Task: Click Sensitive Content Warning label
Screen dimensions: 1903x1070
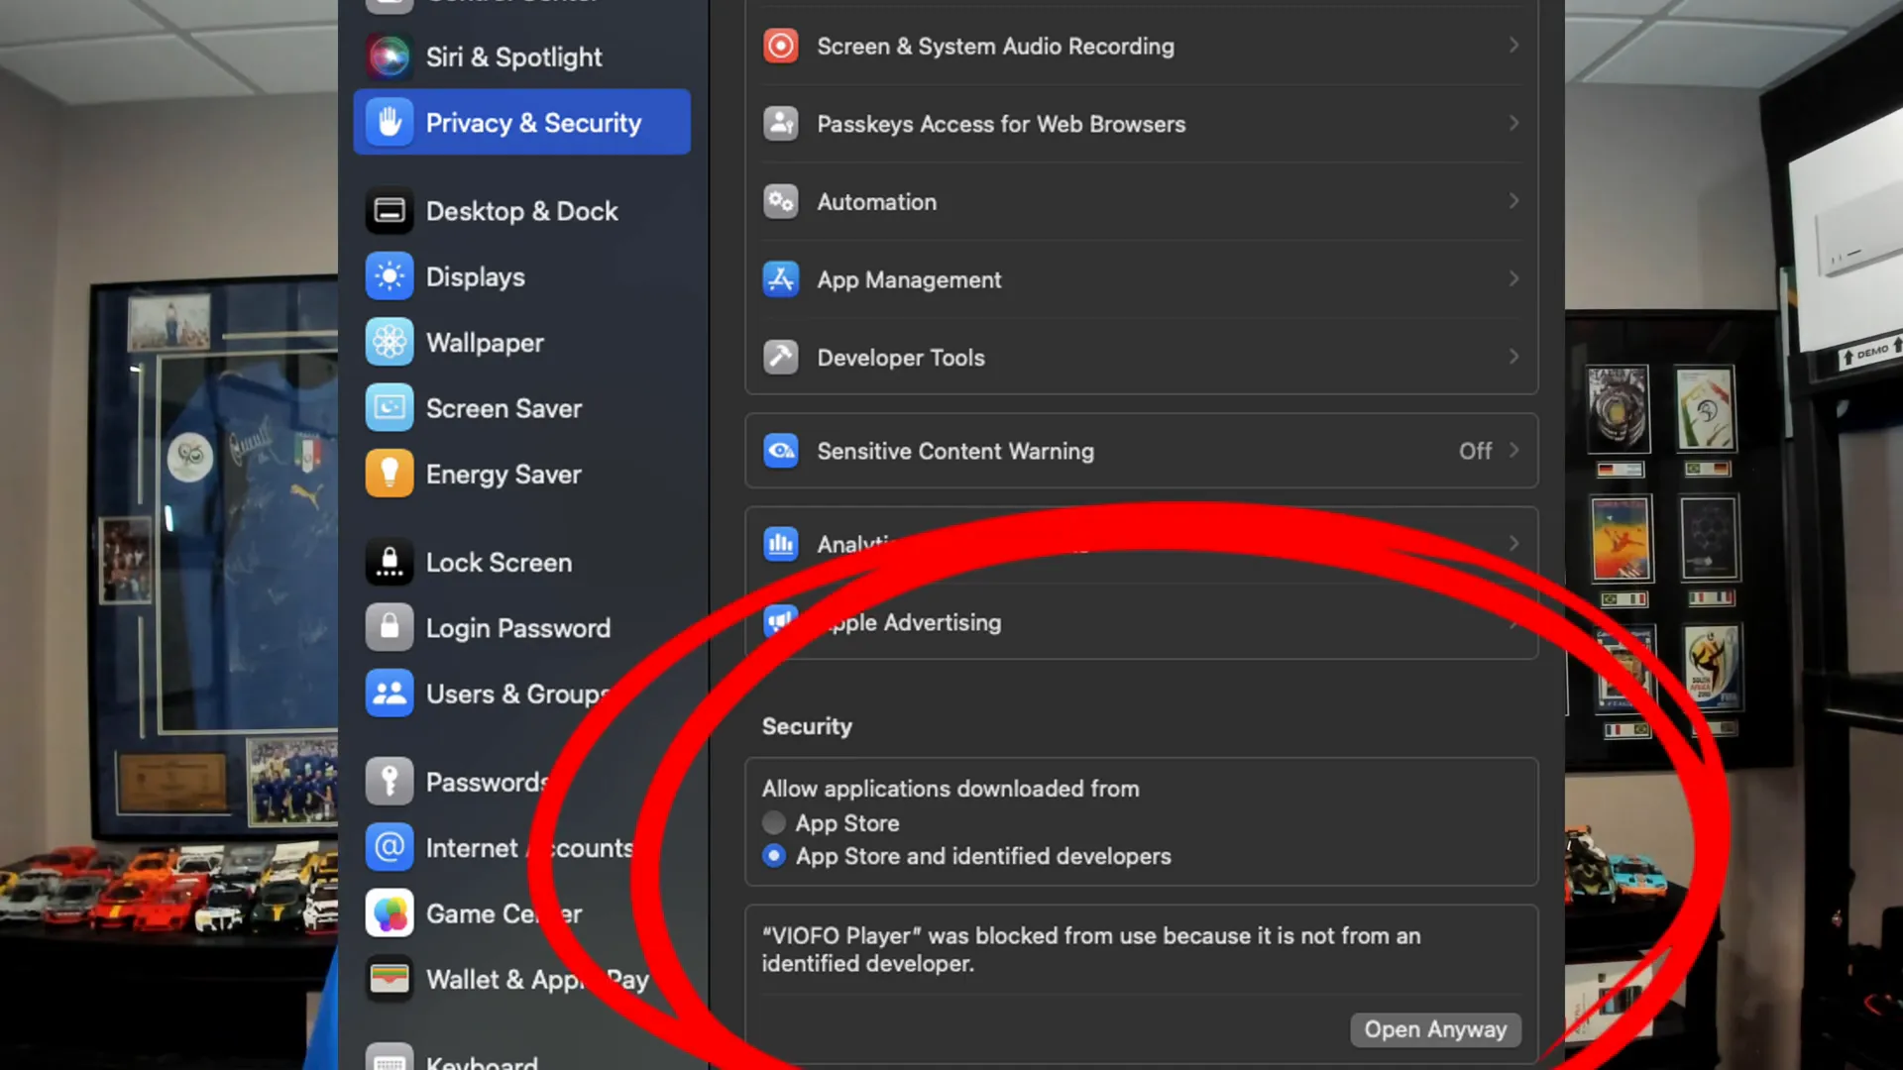Action: 955,451
